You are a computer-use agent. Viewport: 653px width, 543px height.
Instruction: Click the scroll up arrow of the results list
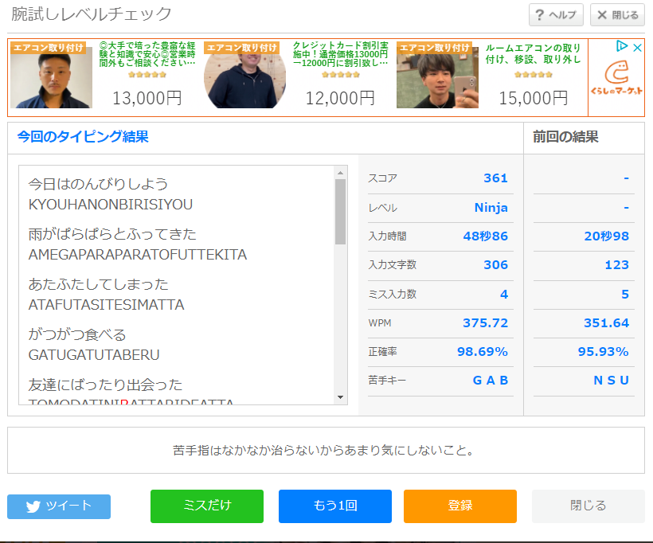pos(341,173)
